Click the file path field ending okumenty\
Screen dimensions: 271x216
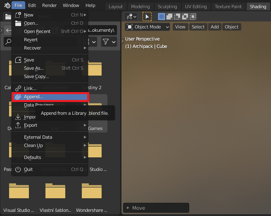tap(102, 31)
